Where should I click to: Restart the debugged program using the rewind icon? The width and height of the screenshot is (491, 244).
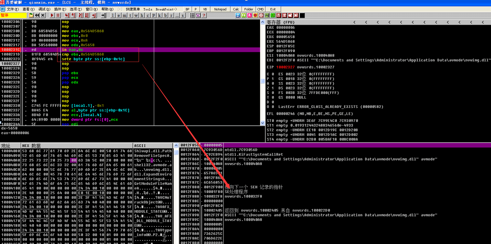(37, 15)
